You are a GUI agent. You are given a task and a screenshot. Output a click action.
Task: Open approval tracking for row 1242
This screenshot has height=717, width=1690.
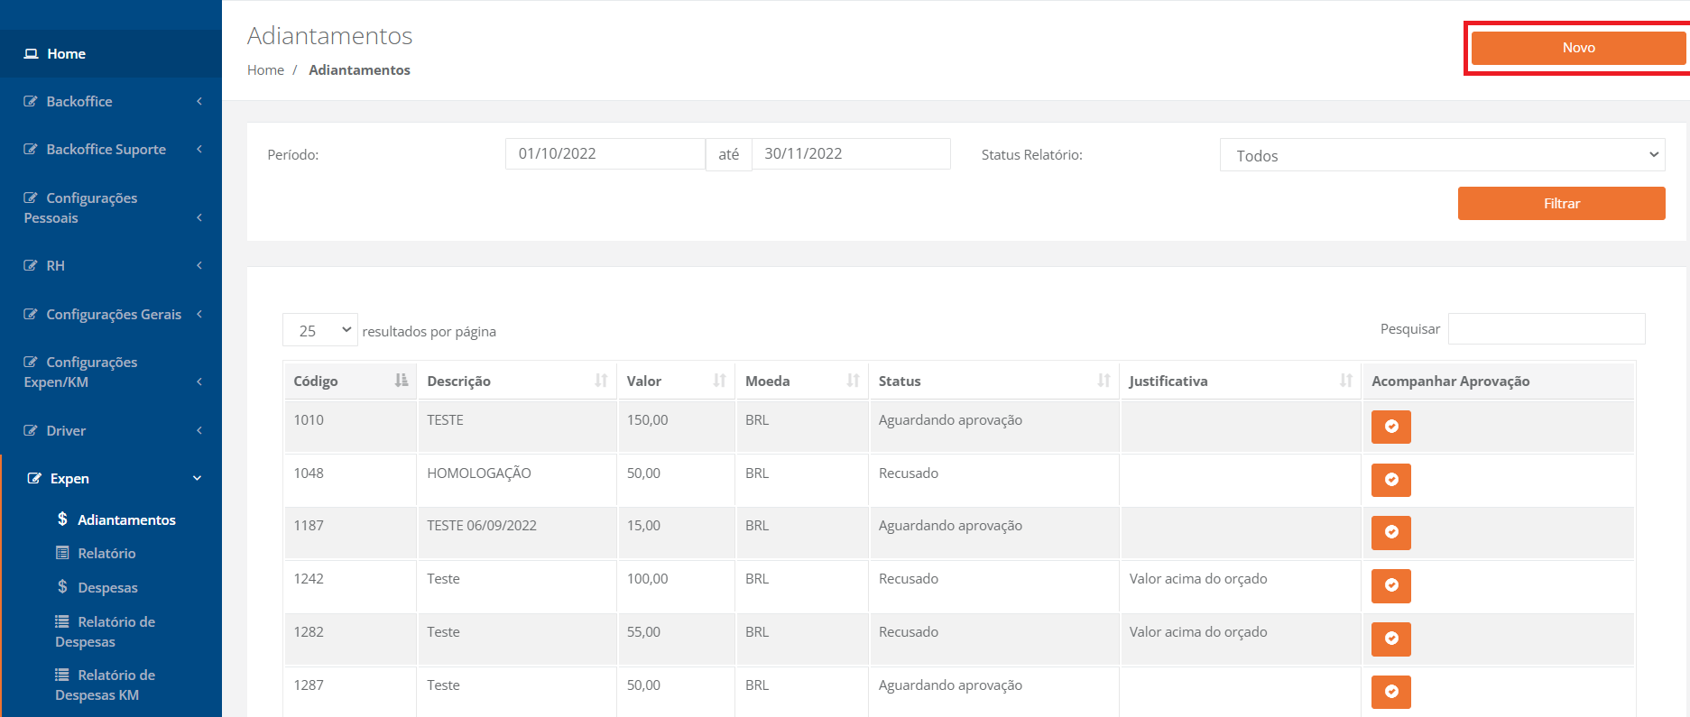coord(1391,585)
